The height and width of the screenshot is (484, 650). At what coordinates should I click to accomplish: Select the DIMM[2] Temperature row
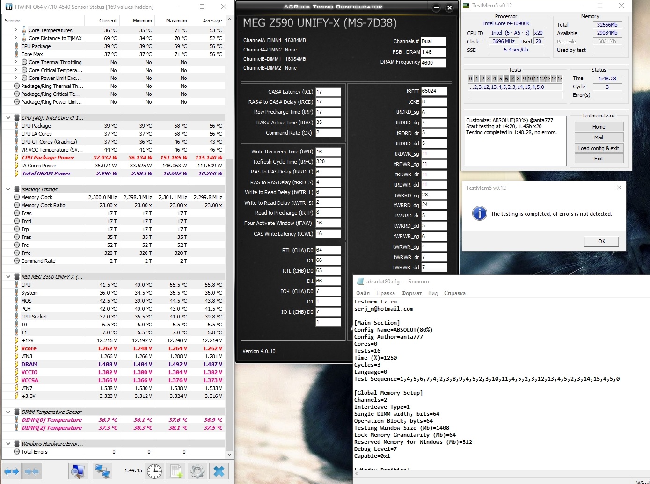click(x=114, y=428)
